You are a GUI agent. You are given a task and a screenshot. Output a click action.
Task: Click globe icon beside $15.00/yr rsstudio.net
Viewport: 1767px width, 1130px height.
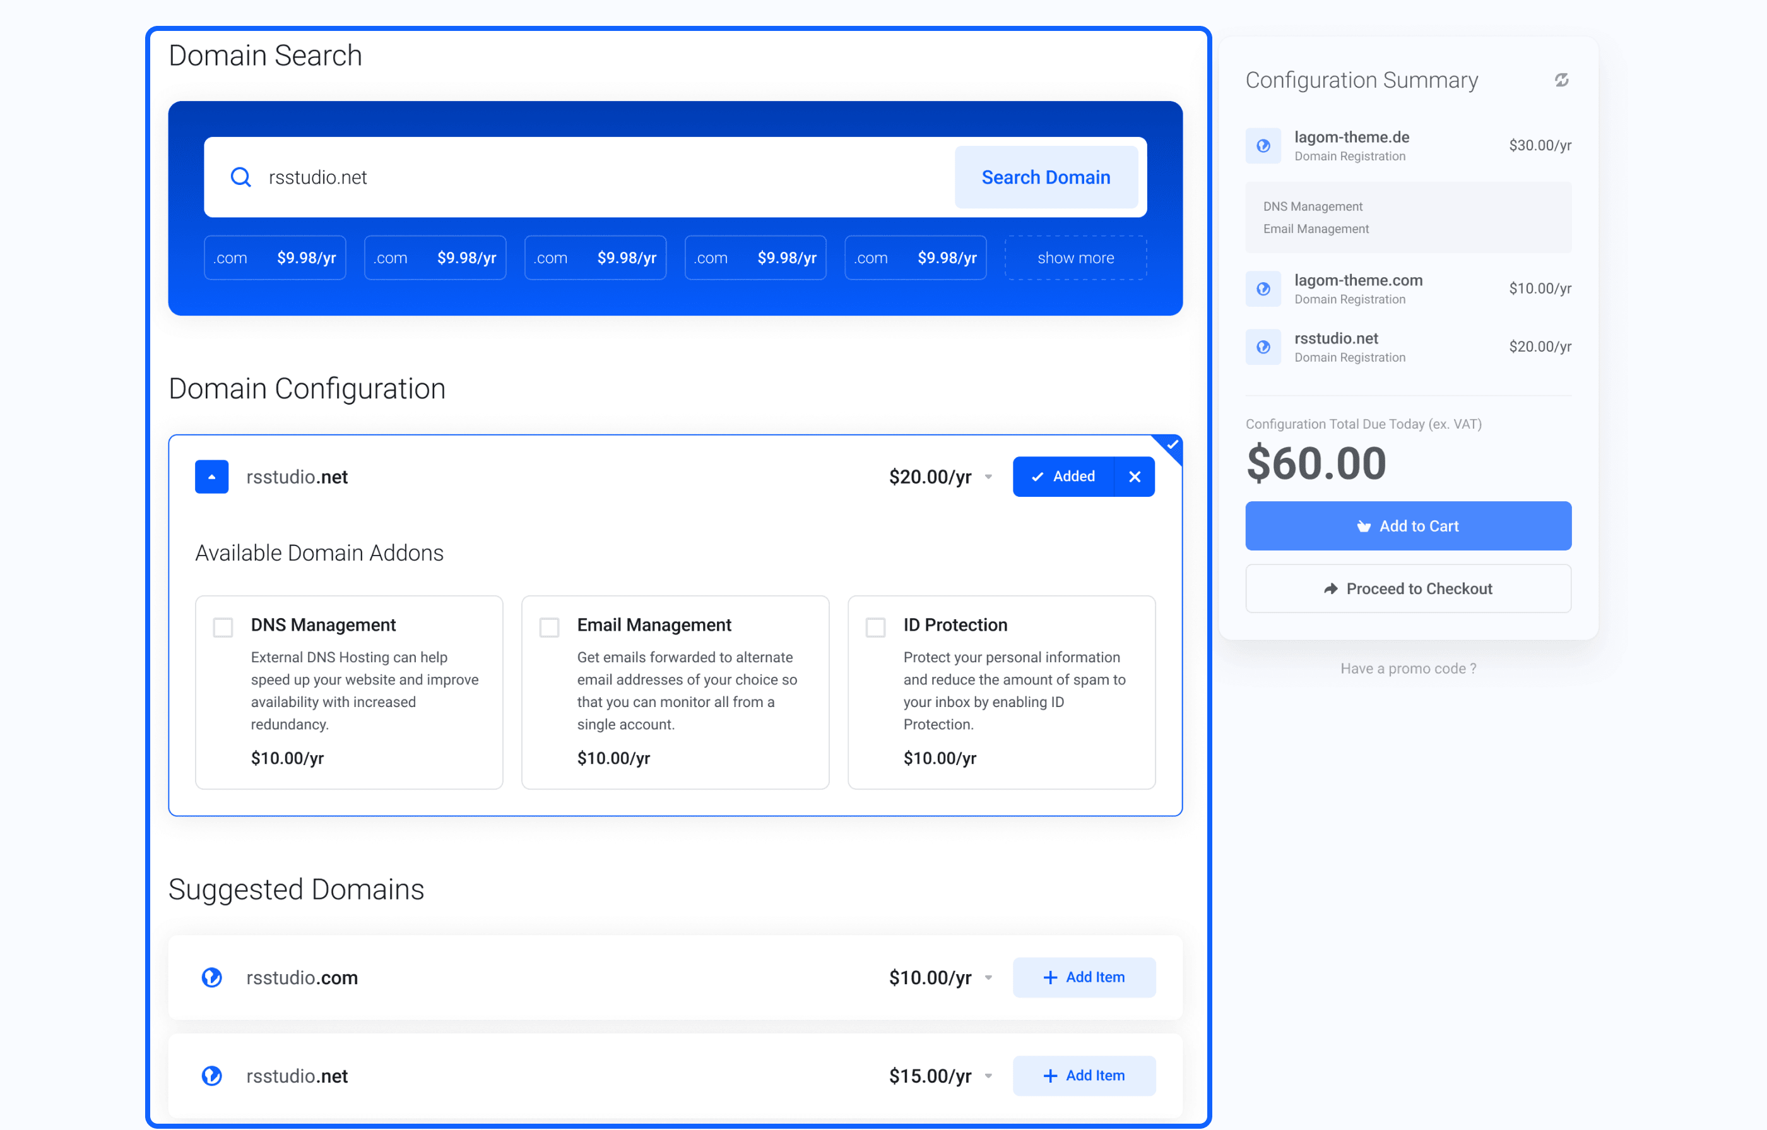(x=212, y=1076)
